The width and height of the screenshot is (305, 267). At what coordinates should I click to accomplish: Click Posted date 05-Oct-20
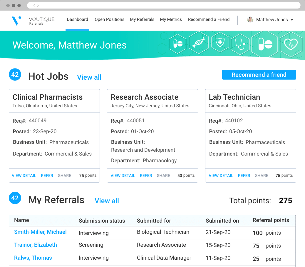[241, 131]
